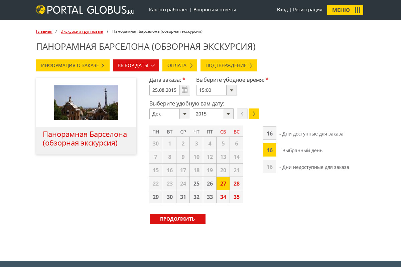401x267 pixels.
Task: Click the Регистрация link in header
Action: click(307, 10)
